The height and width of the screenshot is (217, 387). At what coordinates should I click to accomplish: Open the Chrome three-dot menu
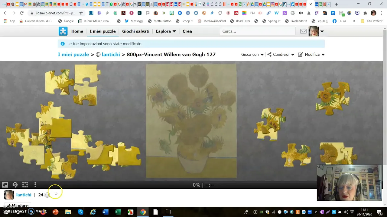pos(382,13)
